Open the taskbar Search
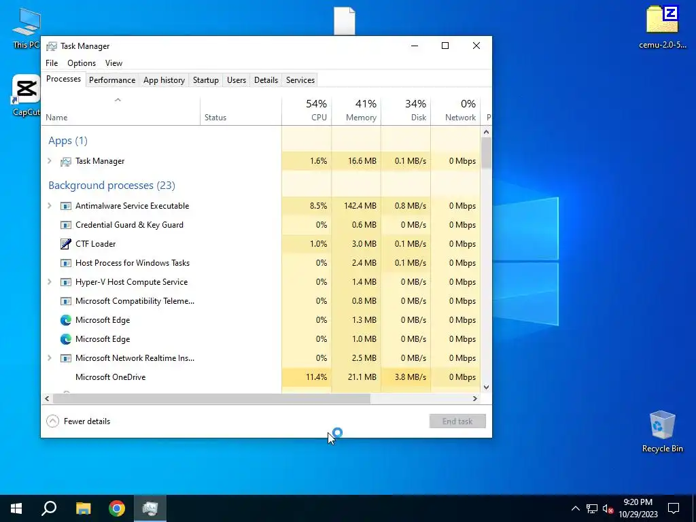 click(49, 508)
